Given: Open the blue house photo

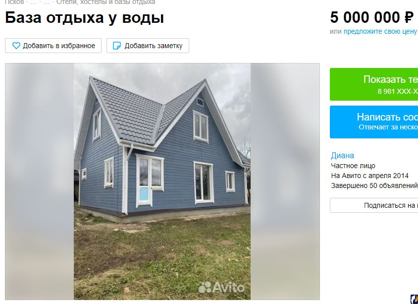Looking at the screenshot, I should click(x=162, y=182).
